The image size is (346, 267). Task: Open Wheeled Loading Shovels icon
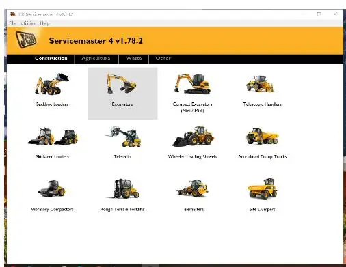[x=193, y=136]
